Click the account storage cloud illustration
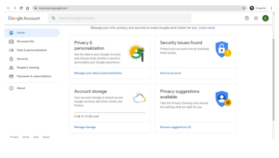Screen dimensions: 279x158 click(x=139, y=98)
